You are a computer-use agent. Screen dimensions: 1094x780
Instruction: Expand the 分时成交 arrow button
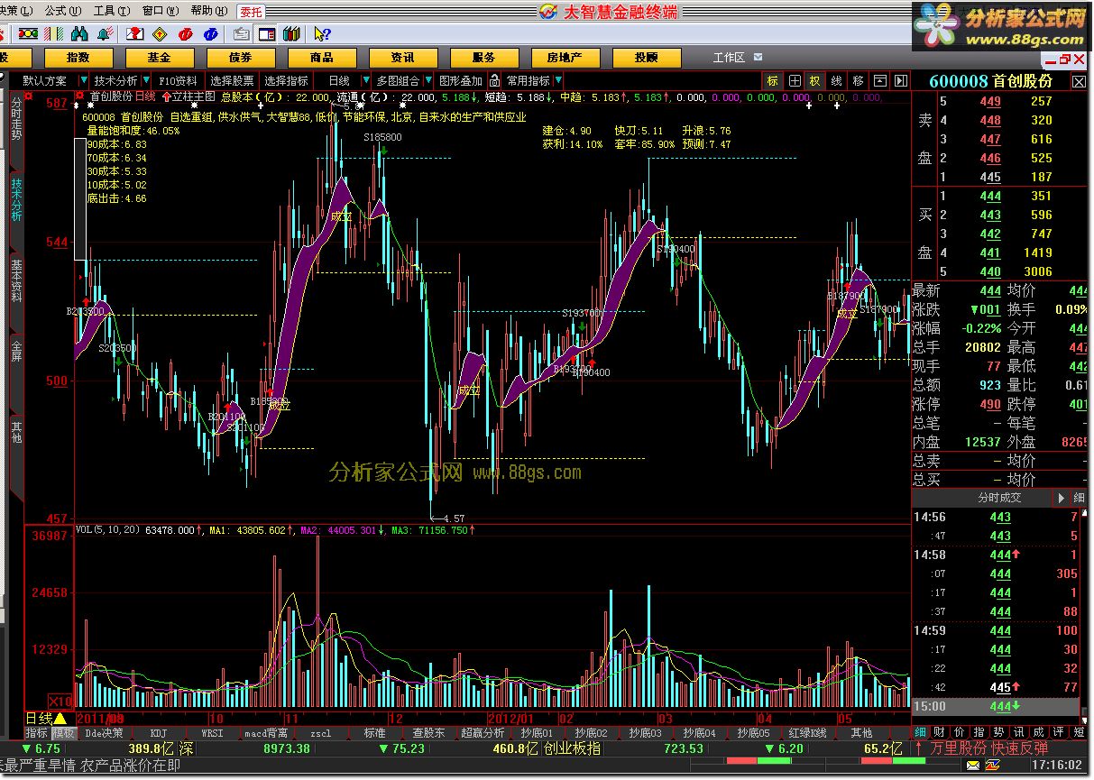(1061, 498)
